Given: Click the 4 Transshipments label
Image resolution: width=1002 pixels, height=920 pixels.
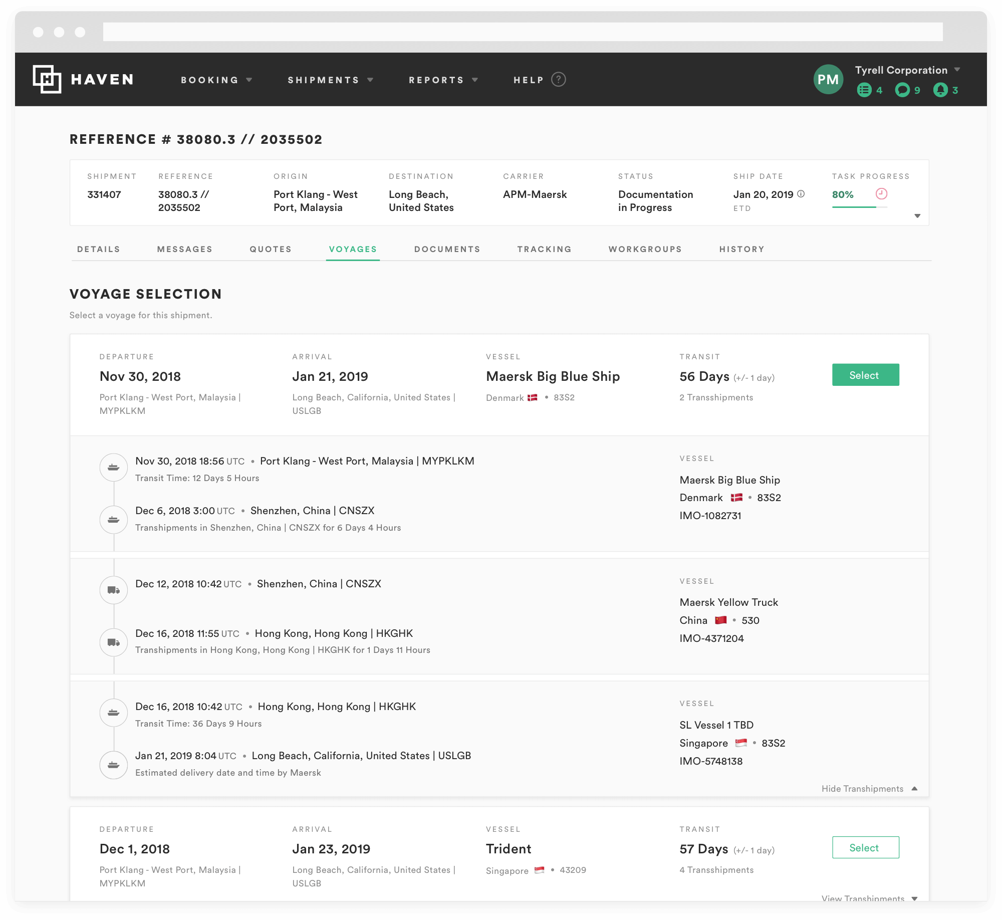Looking at the screenshot, I should (717, 870).
